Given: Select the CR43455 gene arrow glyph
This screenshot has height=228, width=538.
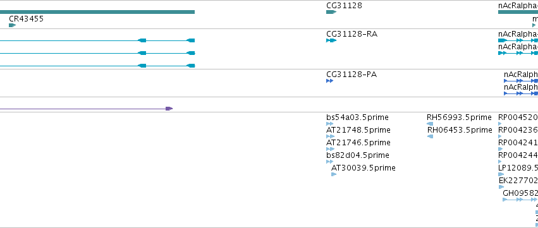Looking at the screenshot, I should click(13, 25).
